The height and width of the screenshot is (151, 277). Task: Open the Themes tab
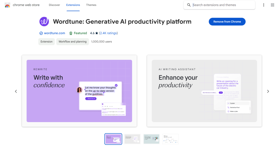(x=91, y=5)
